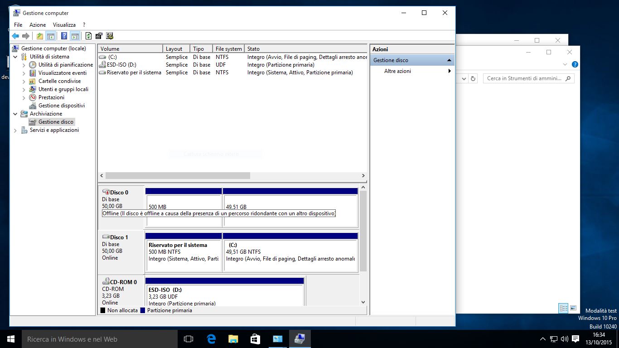Open the Azione menu
Screen dimensions: 619x348
[38, 25]
